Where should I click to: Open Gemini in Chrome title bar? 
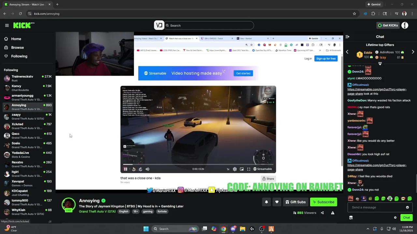(x=374, y=5)
